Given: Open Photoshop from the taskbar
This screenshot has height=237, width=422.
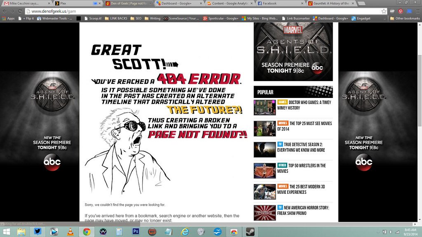Looking at the screenshot, I should 136,232.
